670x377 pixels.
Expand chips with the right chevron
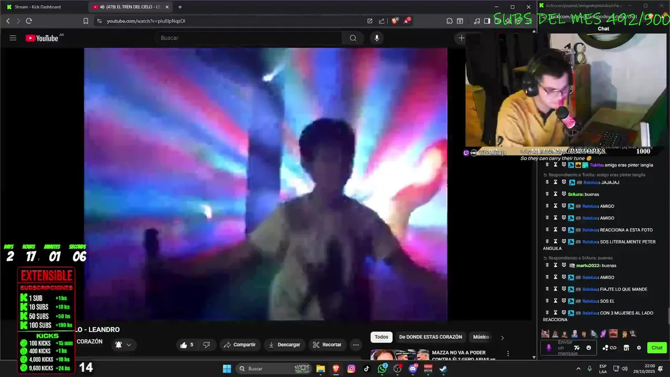(502, 338)
